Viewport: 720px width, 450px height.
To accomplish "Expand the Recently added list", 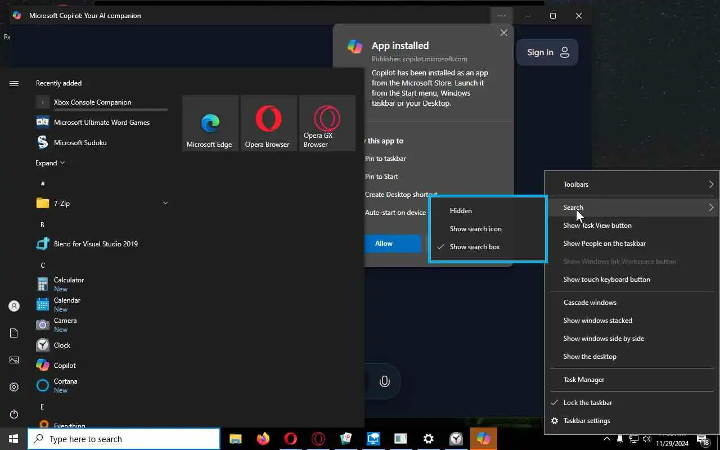I will (50, 163).
